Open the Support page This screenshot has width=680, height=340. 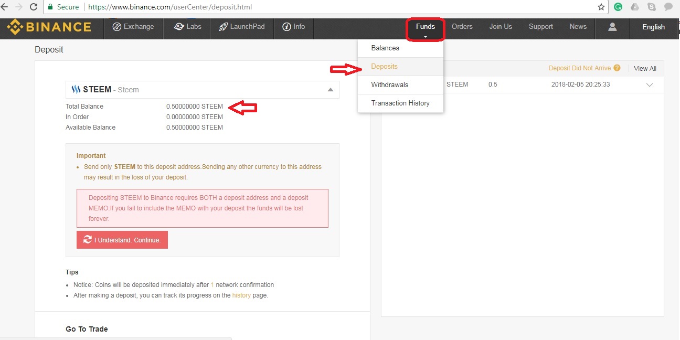(x=541, y=27)
